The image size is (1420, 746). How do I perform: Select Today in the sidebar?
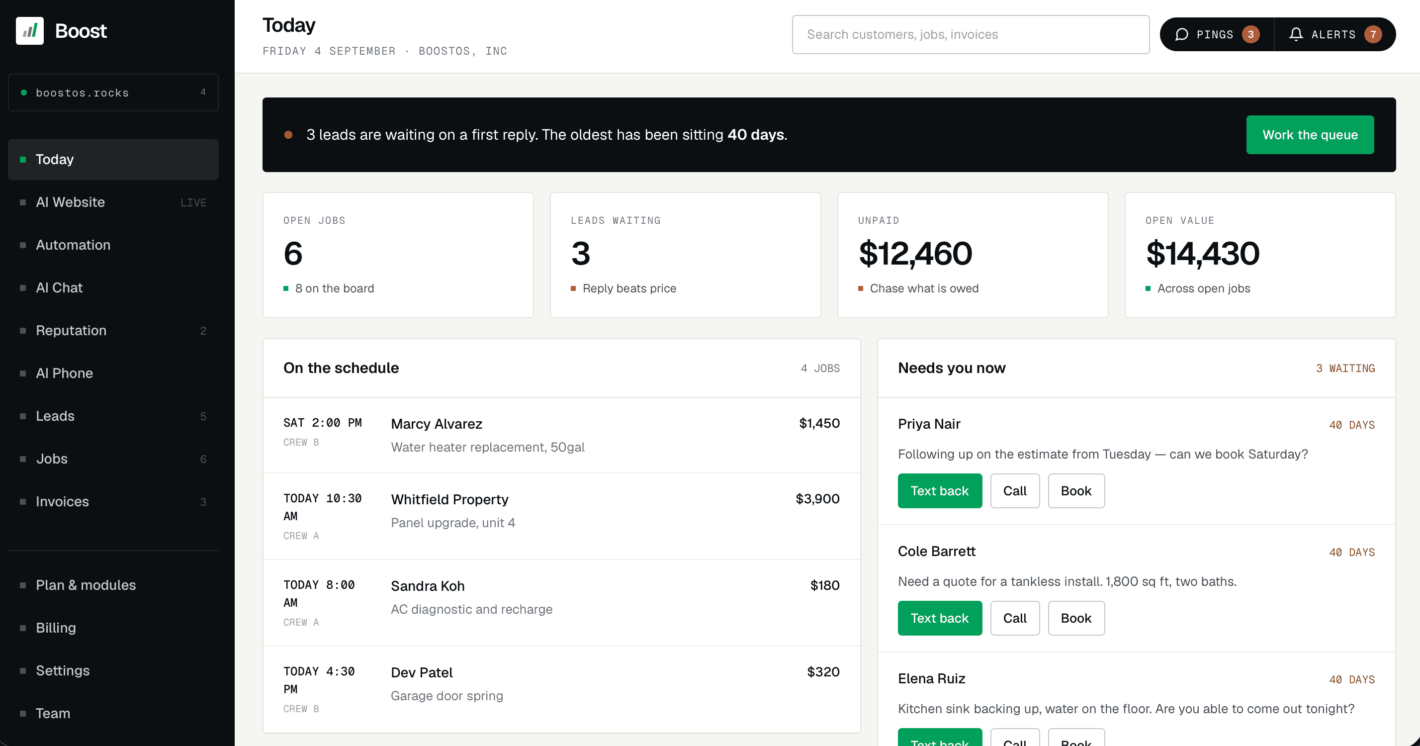pyautogui.click(x=113, y=159)
